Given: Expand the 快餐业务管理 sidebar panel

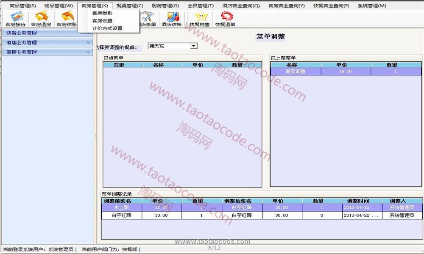Looking at the screenshot, I should (47, 33).
